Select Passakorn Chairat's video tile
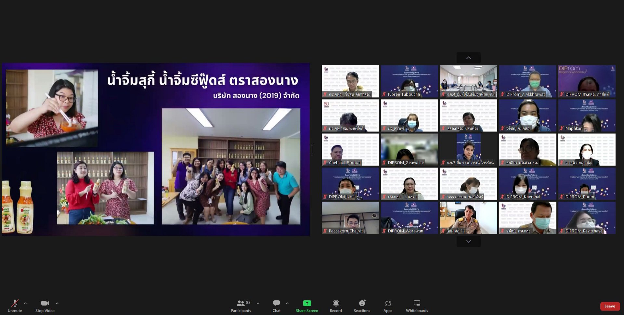Image resolution: width=624 pixels, height=315 pixels. click(x=350, y=218)
